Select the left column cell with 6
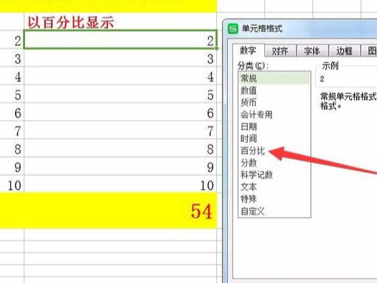The width and height of the screenshot is (377, 283). [x=11, y=112]
